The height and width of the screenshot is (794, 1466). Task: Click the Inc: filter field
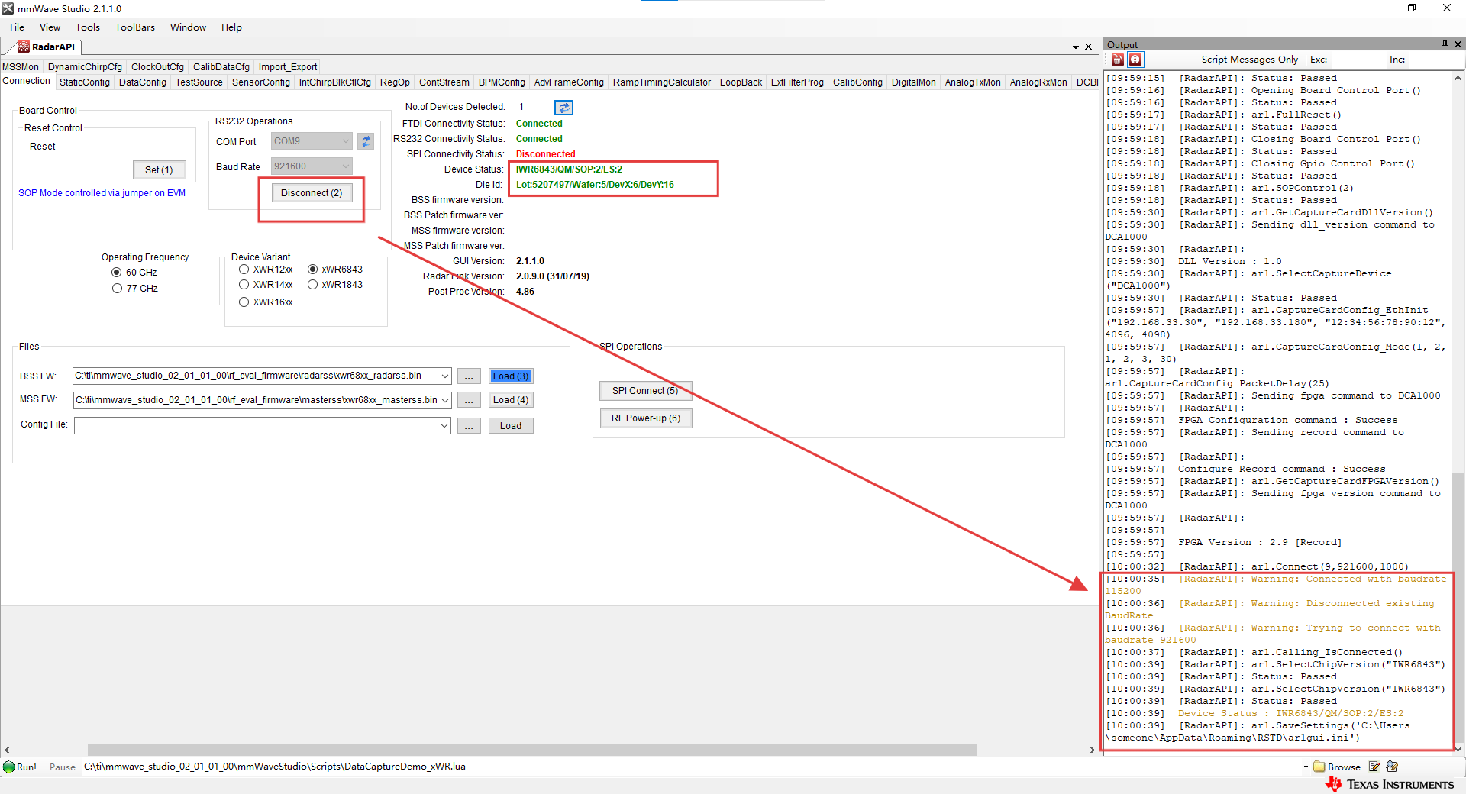(1434, 60)
